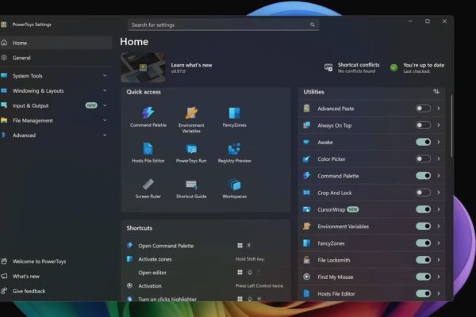Viewport: 476px width, 317px height.
Task: Open Hosts File Editor quick access icon
Action: coord(147,152)
